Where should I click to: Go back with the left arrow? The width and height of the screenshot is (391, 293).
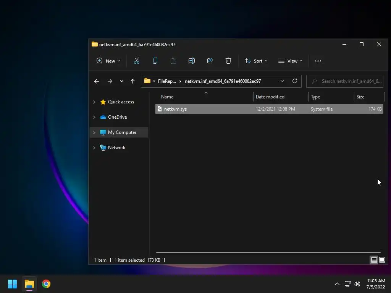point(97,81)
